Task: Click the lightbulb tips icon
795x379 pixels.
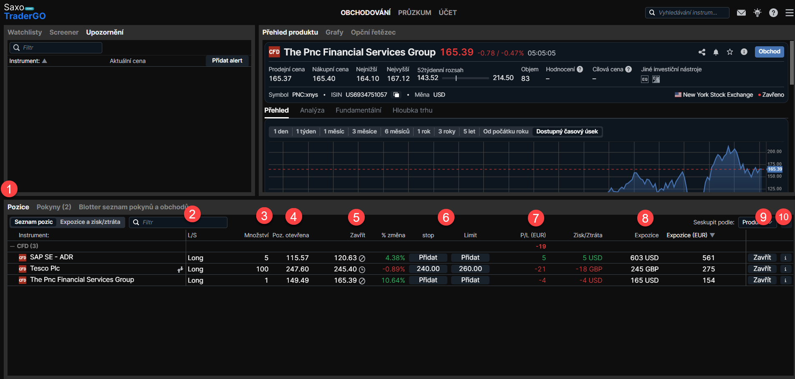Action: 757,13
